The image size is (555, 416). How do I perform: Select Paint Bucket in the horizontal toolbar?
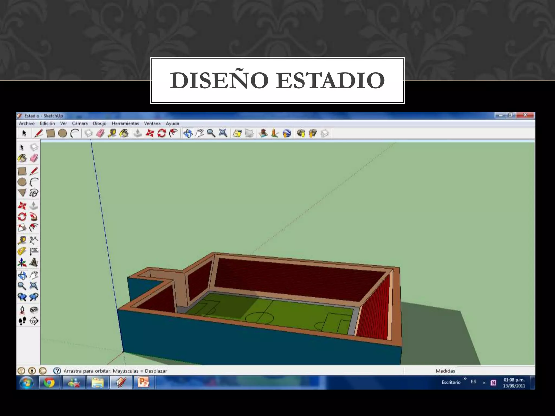pyautogui.click(x=124, y=133)
